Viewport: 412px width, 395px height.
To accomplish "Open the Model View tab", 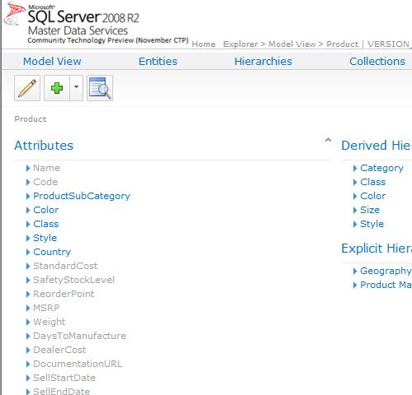I will pos(52,61).
